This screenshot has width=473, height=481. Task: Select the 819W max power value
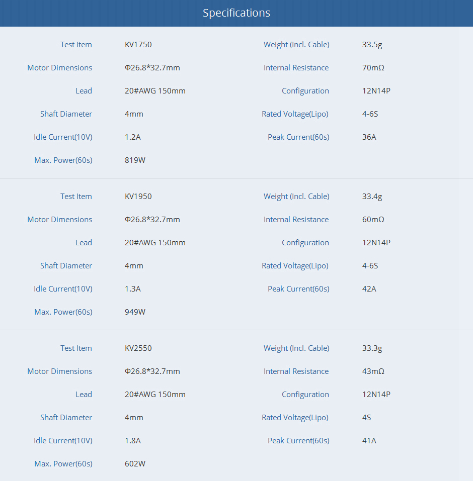click(x=135, y=160)
